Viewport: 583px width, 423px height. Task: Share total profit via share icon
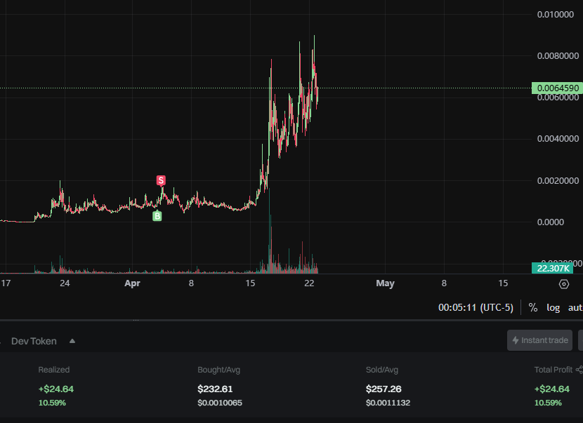[579, 370]
